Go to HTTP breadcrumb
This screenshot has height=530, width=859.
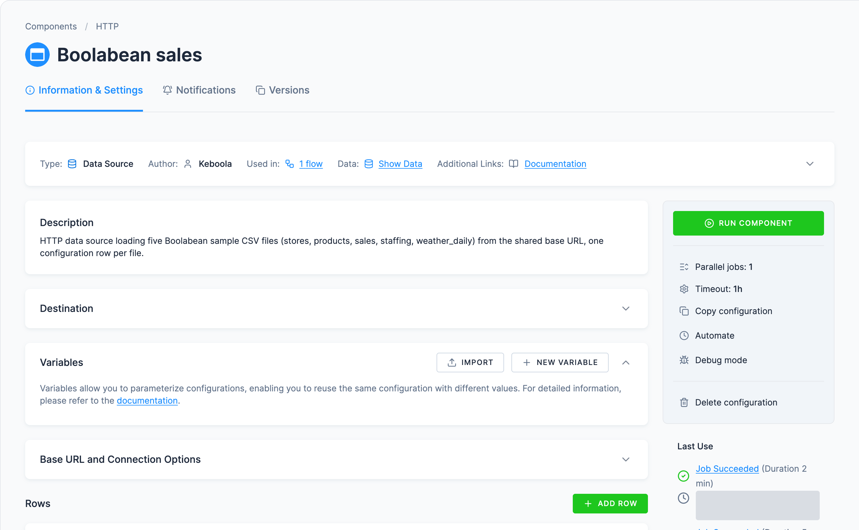107,27
